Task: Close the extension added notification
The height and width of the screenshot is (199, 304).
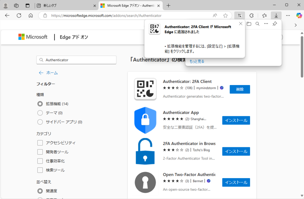Action: (x=240, y=24)
